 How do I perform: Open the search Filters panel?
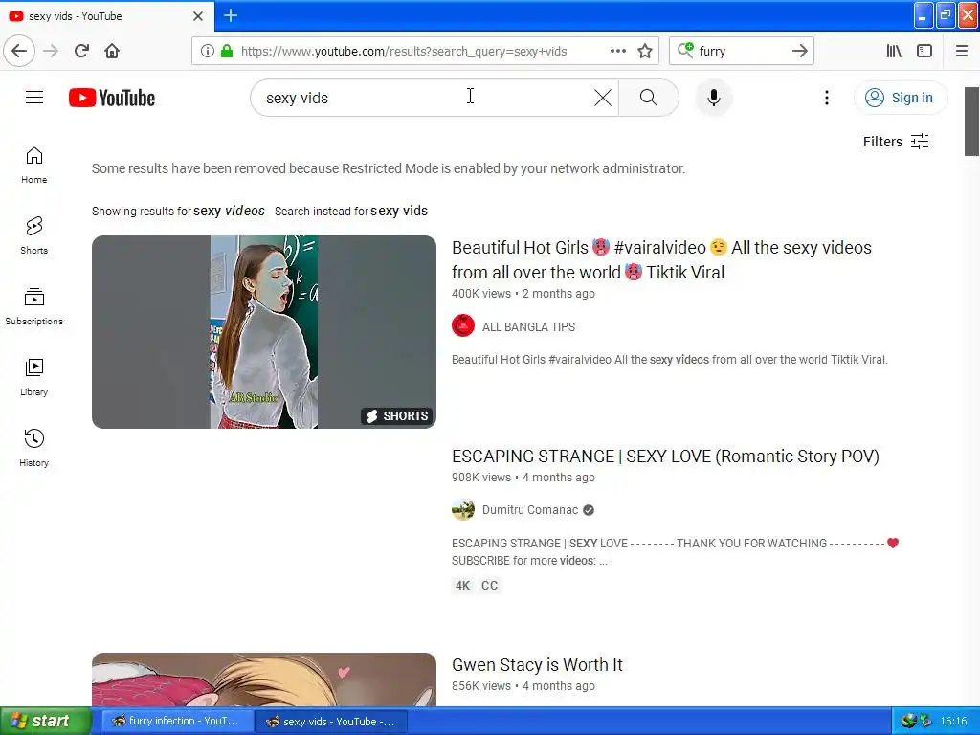(x=896, y=142)
